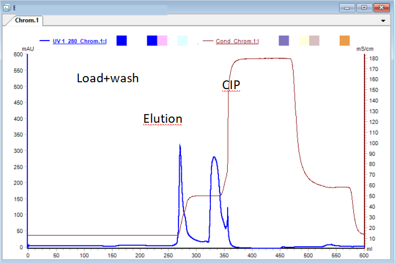The image size is (395, 263).
Task: Click the mS/cm right axis label
Action: click(x=364, y=48)
